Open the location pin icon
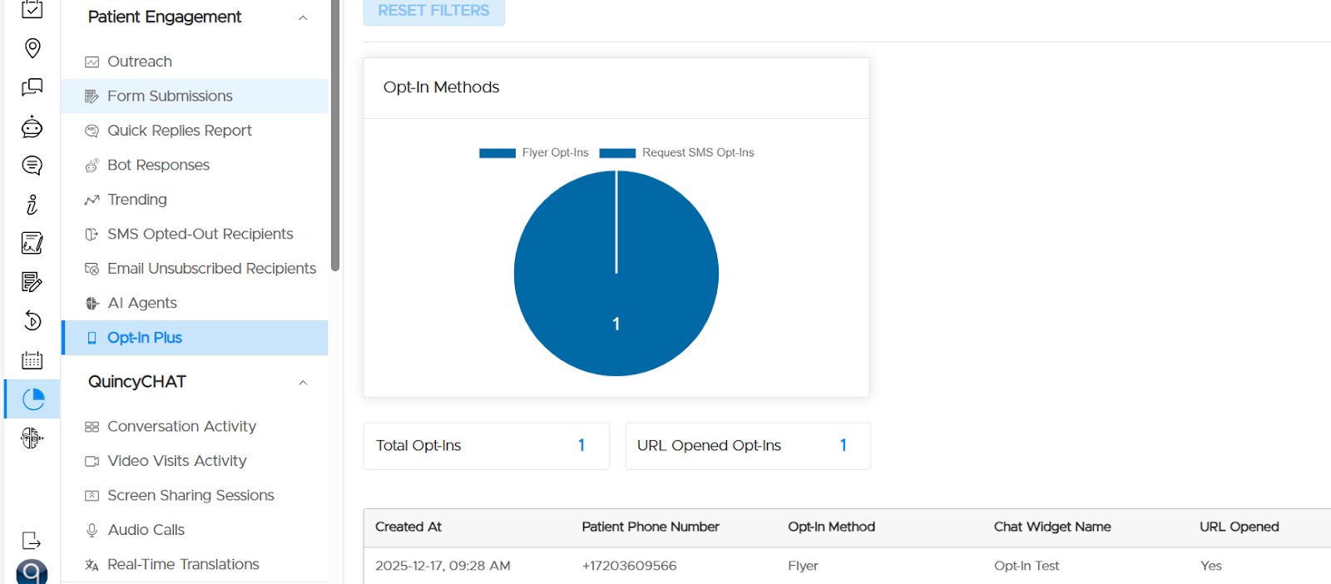The image size is (1331, 584). tap(32, 48)
